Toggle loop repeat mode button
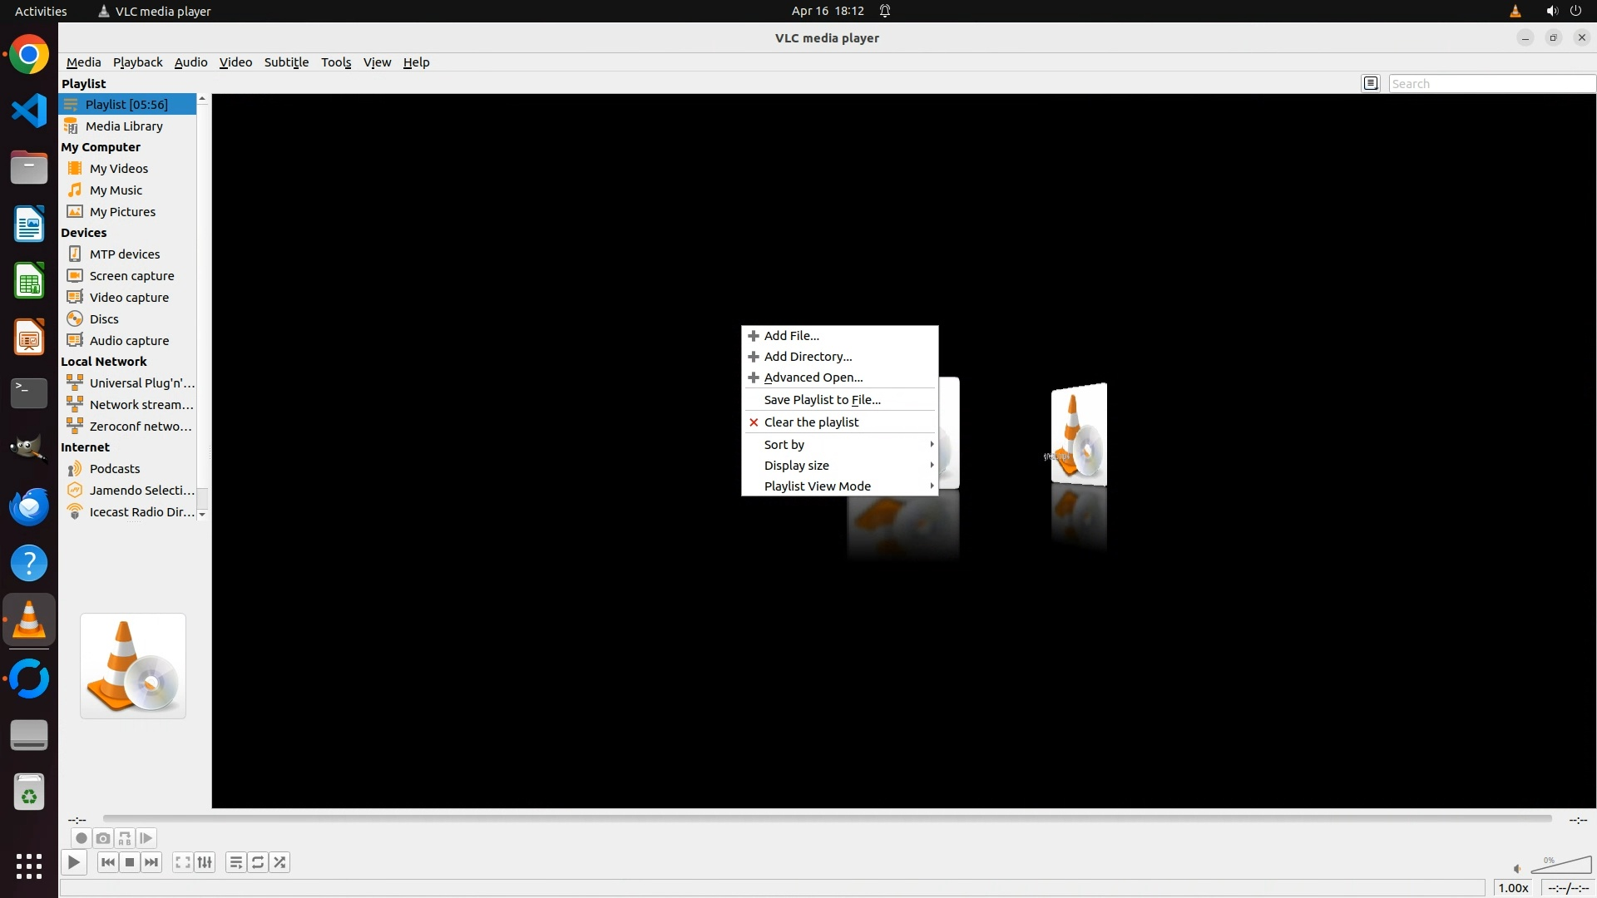1597x898 pixels. [258, 862]
